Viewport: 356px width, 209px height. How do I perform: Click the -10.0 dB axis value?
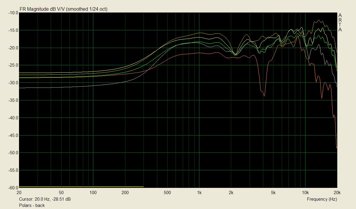[x=13, y=13]
